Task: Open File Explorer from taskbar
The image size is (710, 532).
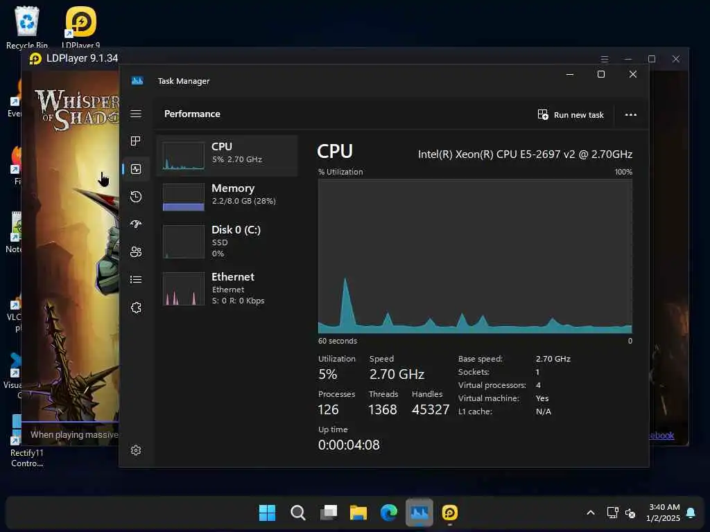Action: click(358, 513)
